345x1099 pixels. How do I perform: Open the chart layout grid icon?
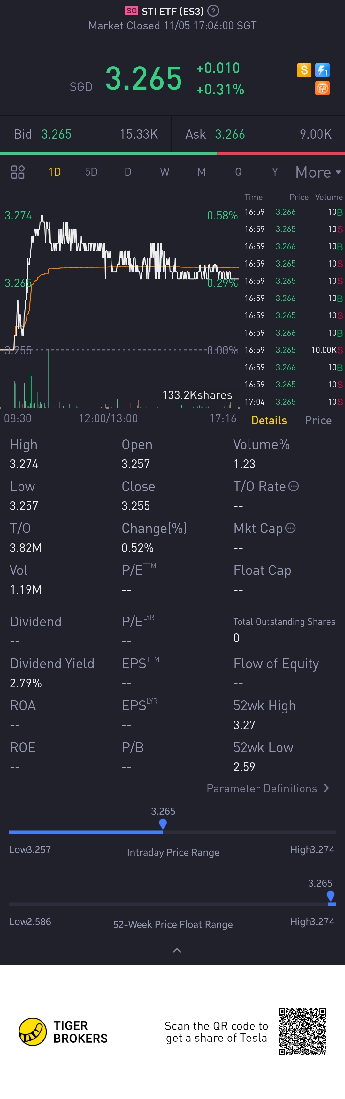coord(18,172)
